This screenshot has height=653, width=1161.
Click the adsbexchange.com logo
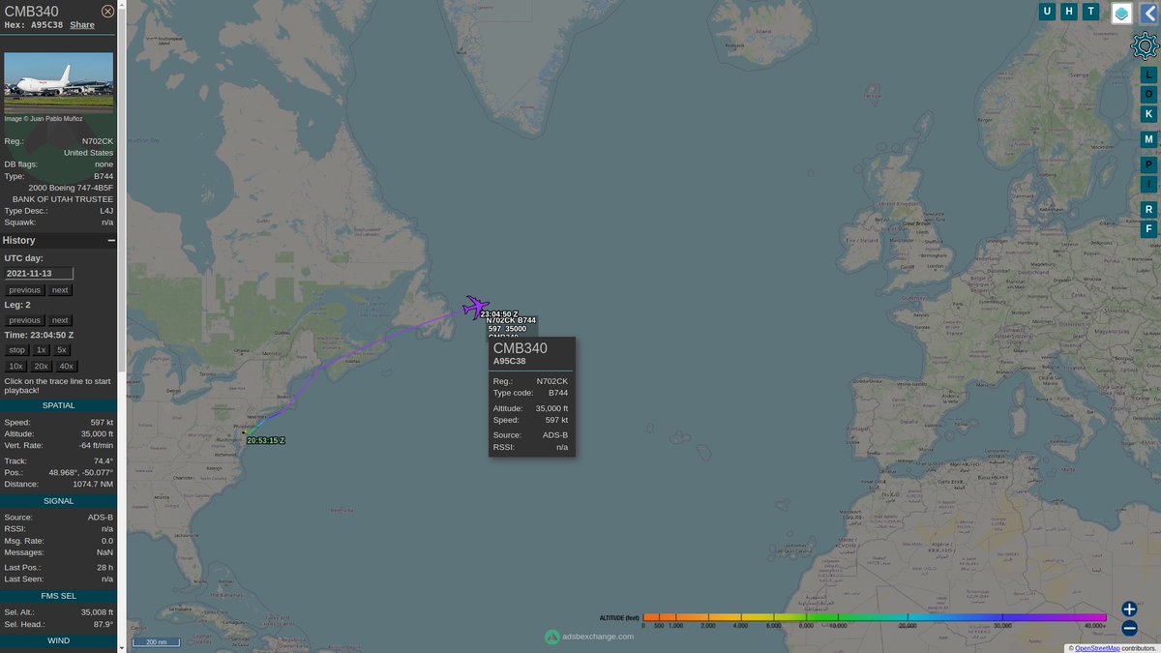[589, 637]
